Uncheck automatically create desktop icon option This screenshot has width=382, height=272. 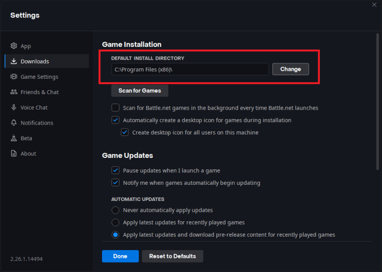(115, 120)
